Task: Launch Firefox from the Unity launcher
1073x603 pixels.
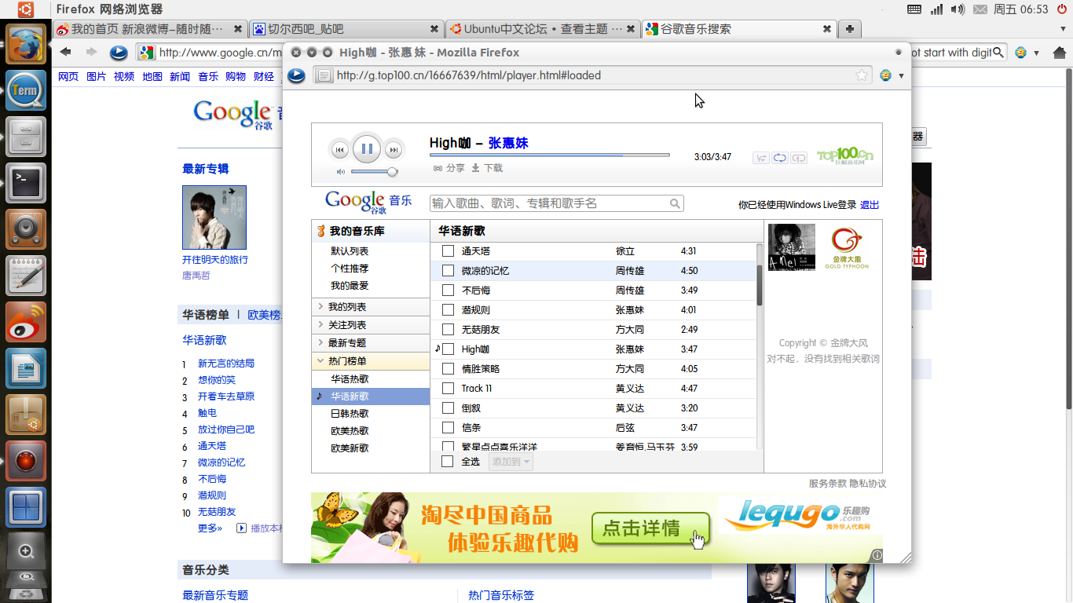Action: (26, 44)
